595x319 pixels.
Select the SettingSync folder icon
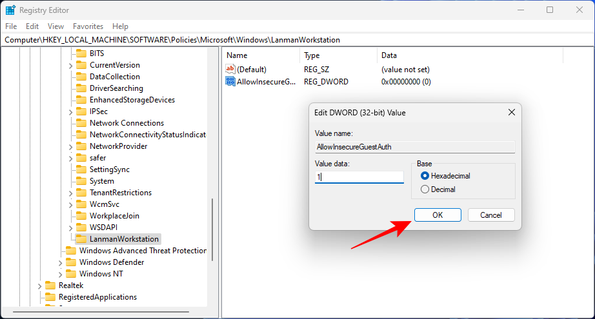pos(81,169)
